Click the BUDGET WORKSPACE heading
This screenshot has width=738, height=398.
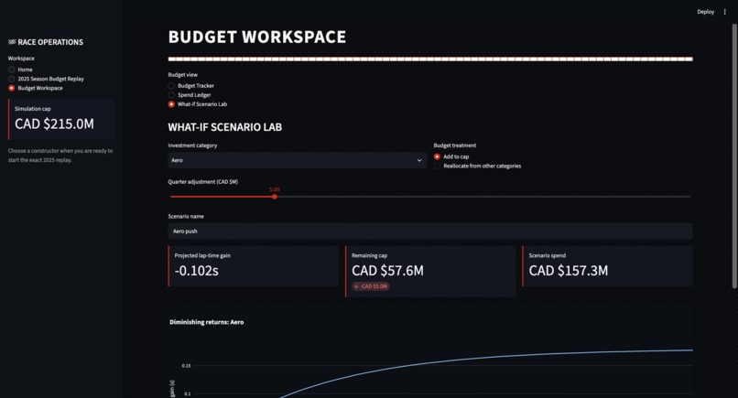tap(257, 37)
